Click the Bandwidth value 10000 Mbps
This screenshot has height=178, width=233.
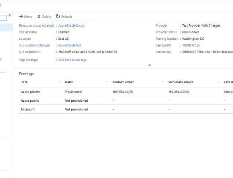click(x=191, y=45)
